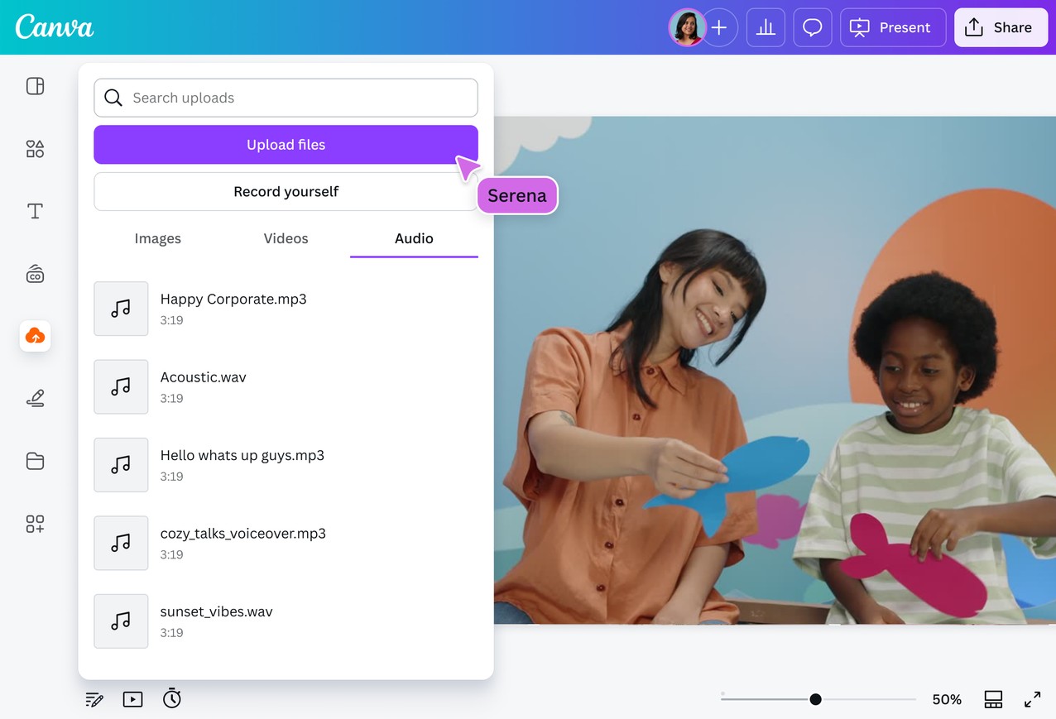Open the Projects folder icon
Image resolution: width=1056 pixels, height=719 pixels.
35,461
